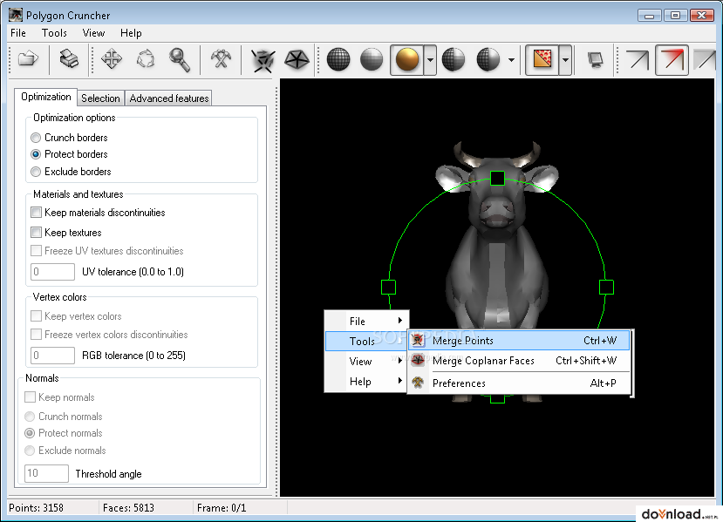Screen dimensions: 723x522
Task: Toggle Keep vertex colors checkbox
Action: [36, 316]
